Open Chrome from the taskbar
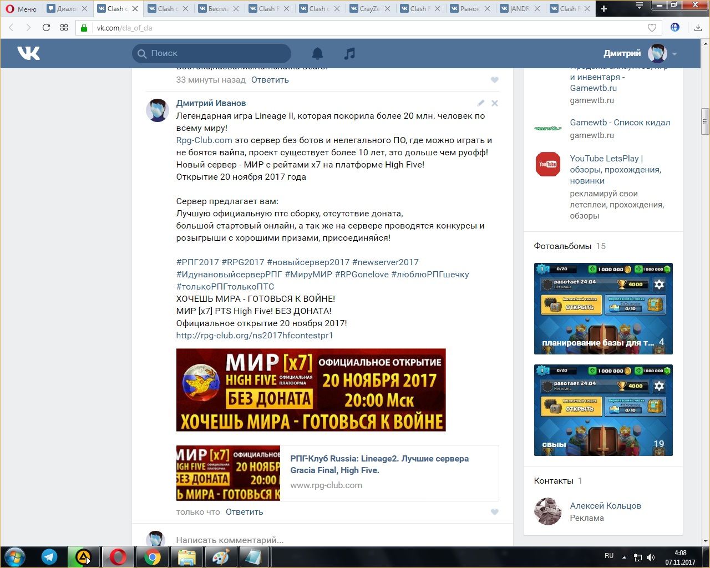 tap(153, 557)
